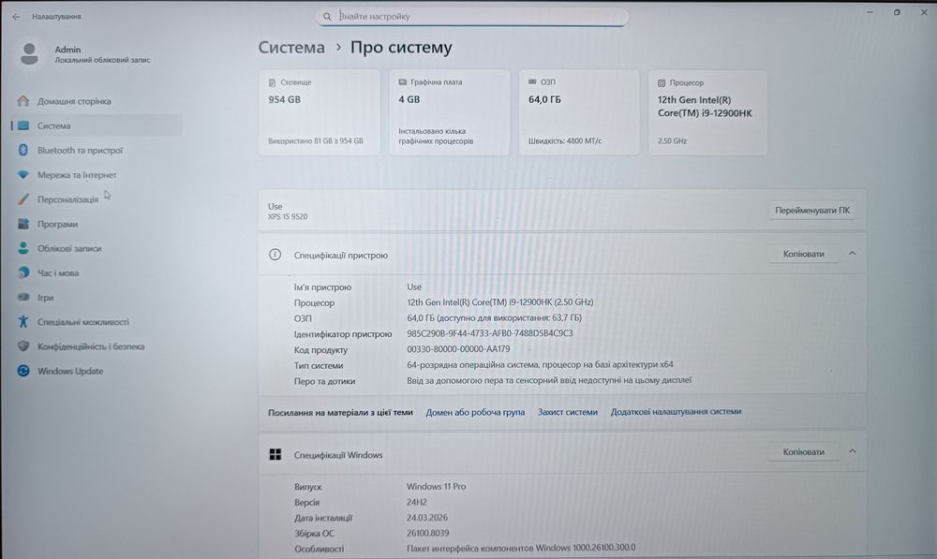Open Домашня сторінка in sidebar

click(74, 101)
